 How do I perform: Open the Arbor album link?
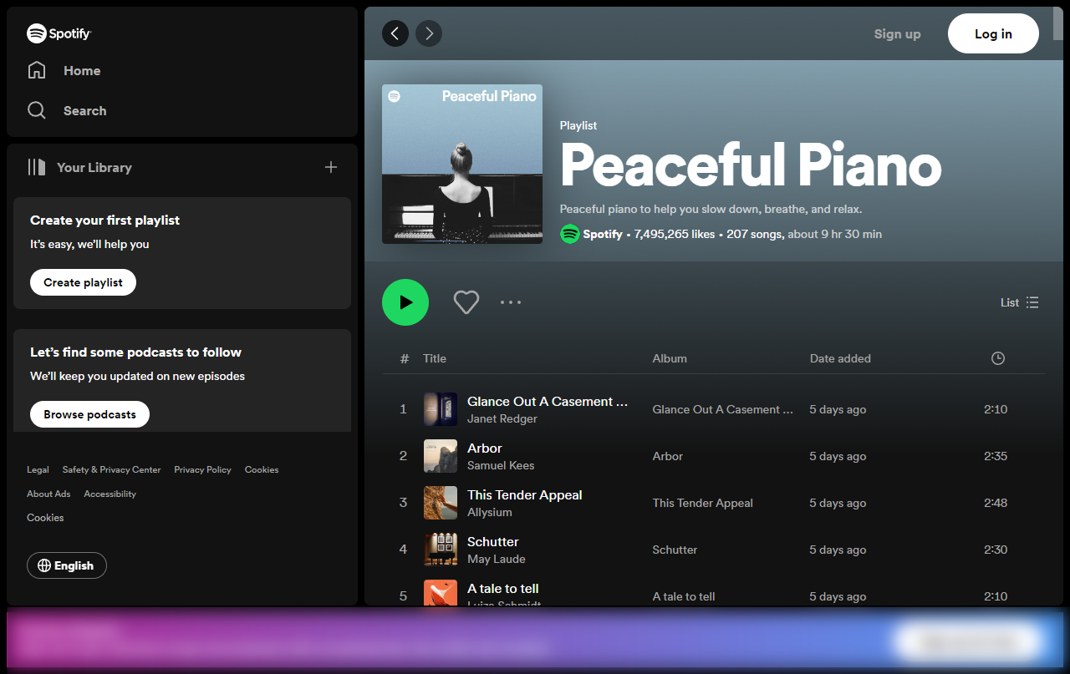tap(668, 456)
